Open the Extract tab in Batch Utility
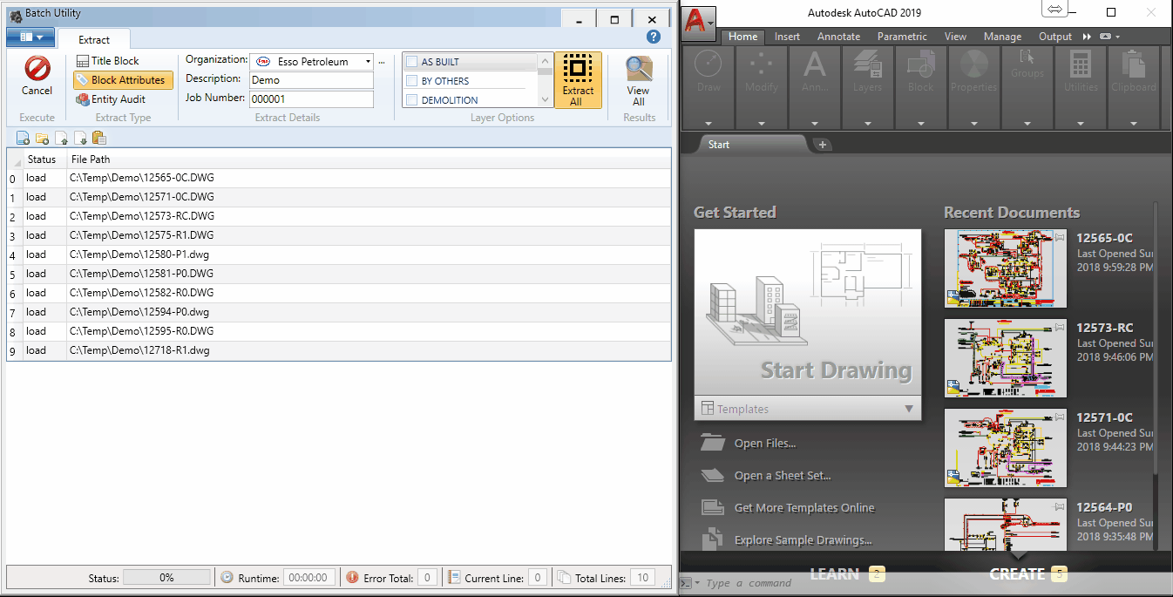This screenshot has width=1173, height=597. coord(94,39)
